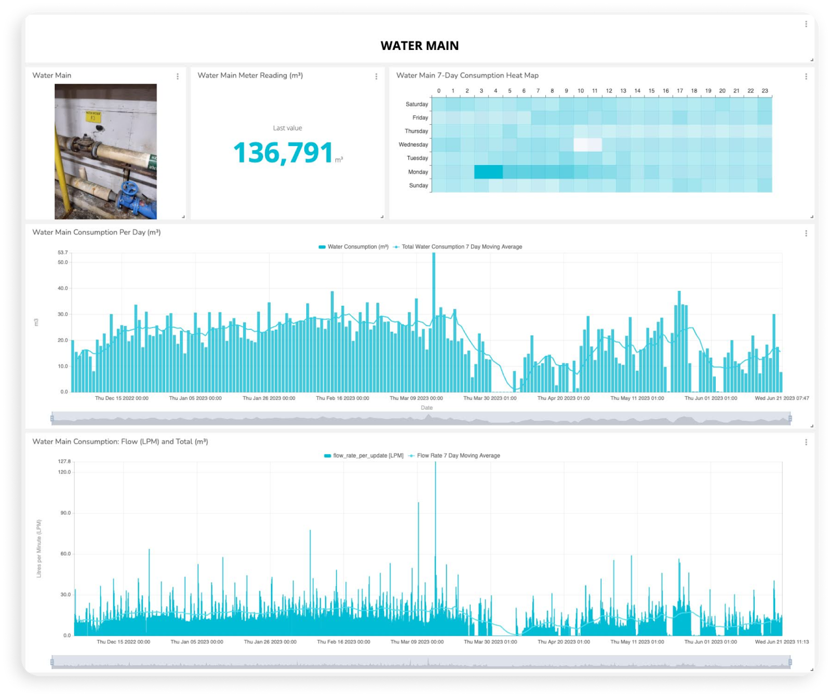Image resolution: width=831 pixels, height=697 pixels.
Task: Click the Meter Reading widget's resize corner handle
Action: coord(382,217)
